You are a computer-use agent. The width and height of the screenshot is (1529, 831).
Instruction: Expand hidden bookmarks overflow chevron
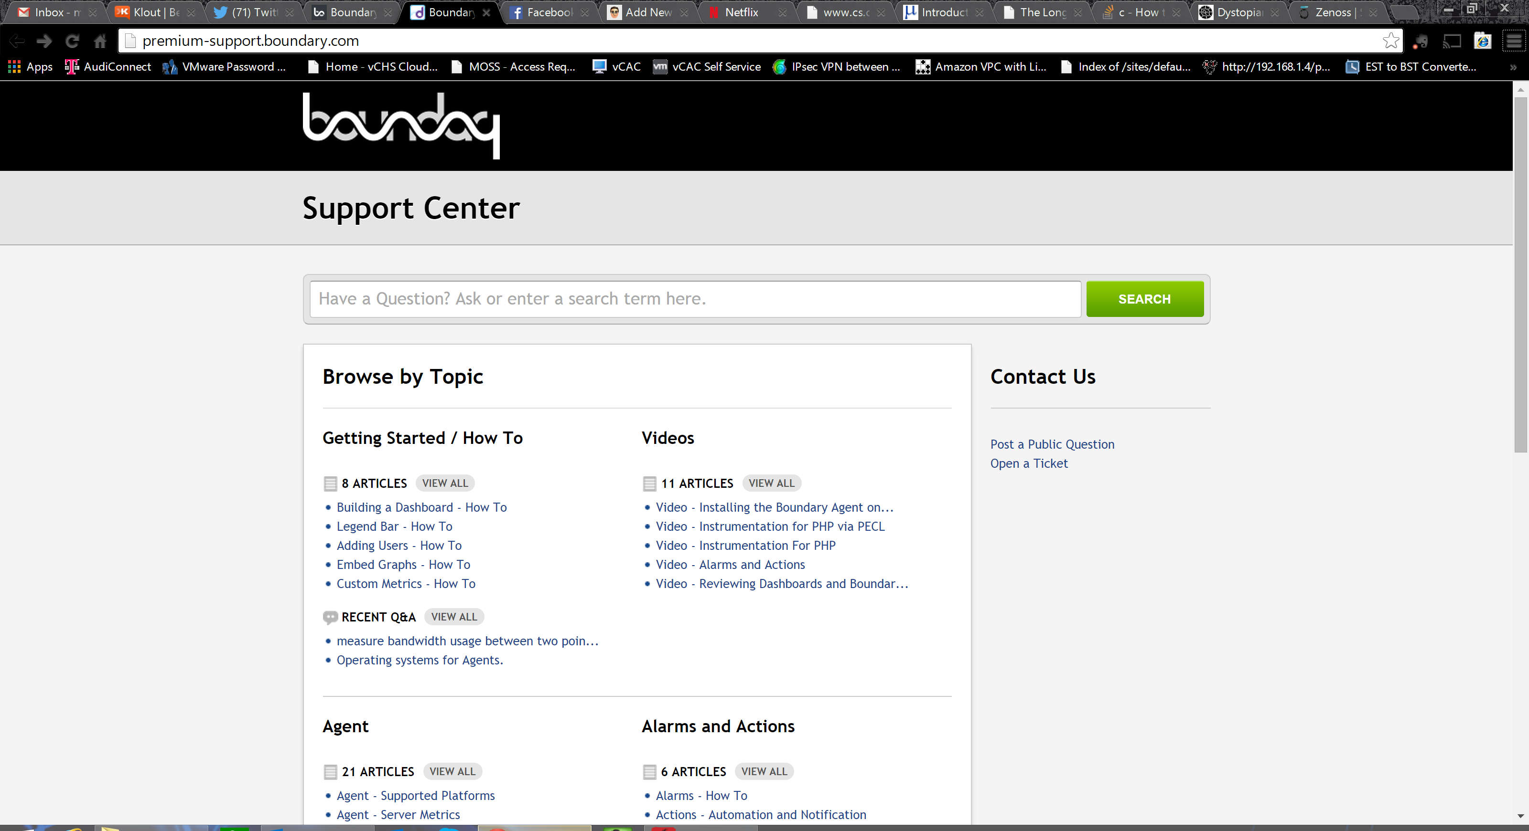click(1513, 67)
